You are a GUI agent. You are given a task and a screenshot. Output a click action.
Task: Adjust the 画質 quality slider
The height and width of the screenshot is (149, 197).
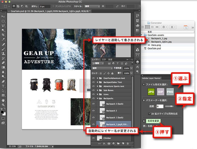169,106
